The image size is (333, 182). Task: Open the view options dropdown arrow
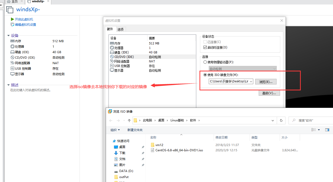319,130
